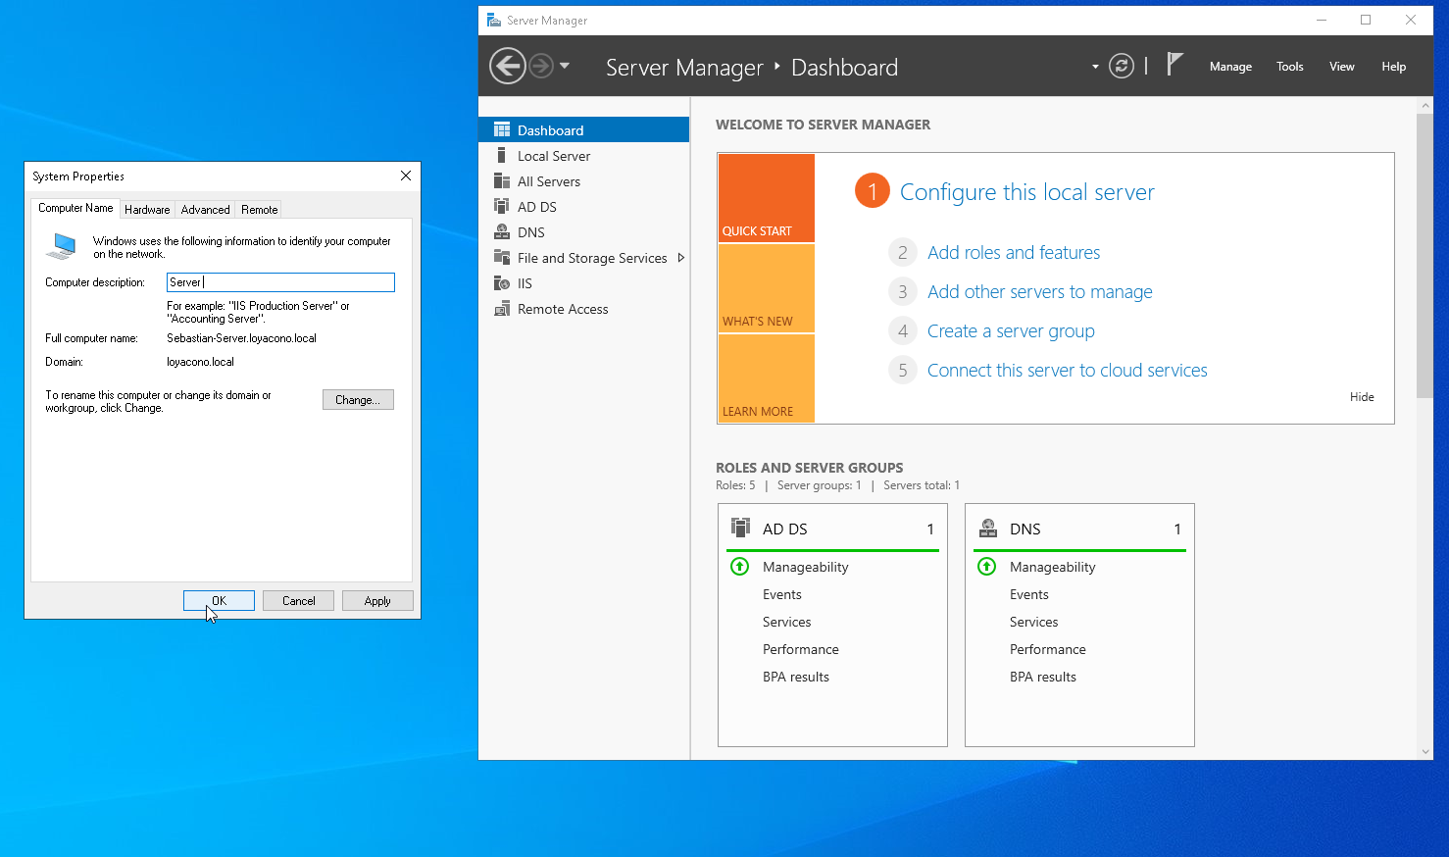
Task: Refresh the Server Manager dashboard
Action: point(1122,66)
